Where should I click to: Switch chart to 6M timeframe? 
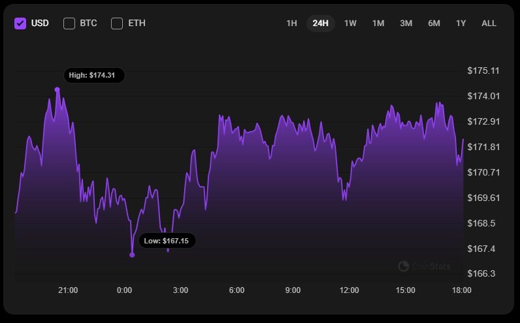point(434,23)
